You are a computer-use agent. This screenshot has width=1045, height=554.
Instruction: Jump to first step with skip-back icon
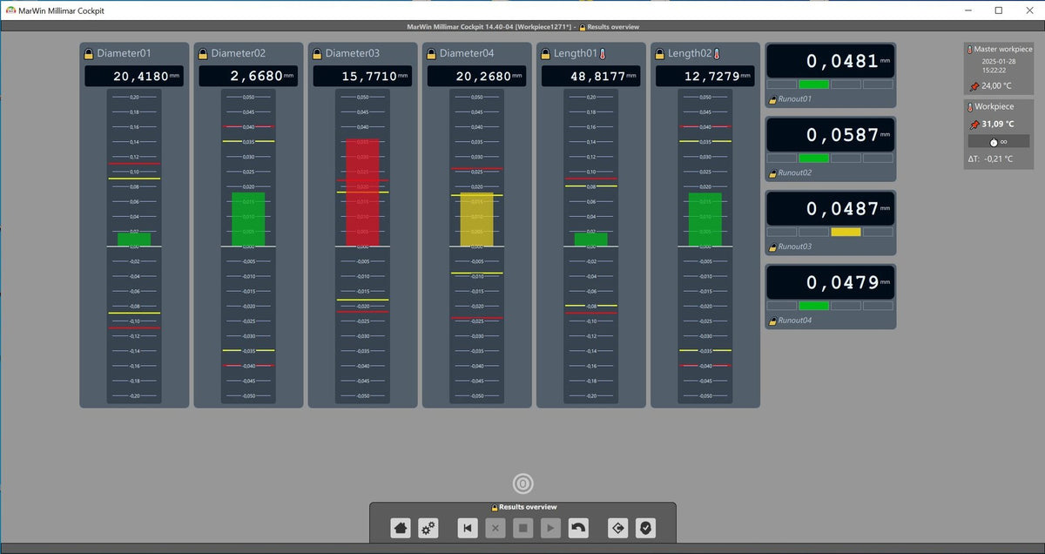(x=468, y=528)
